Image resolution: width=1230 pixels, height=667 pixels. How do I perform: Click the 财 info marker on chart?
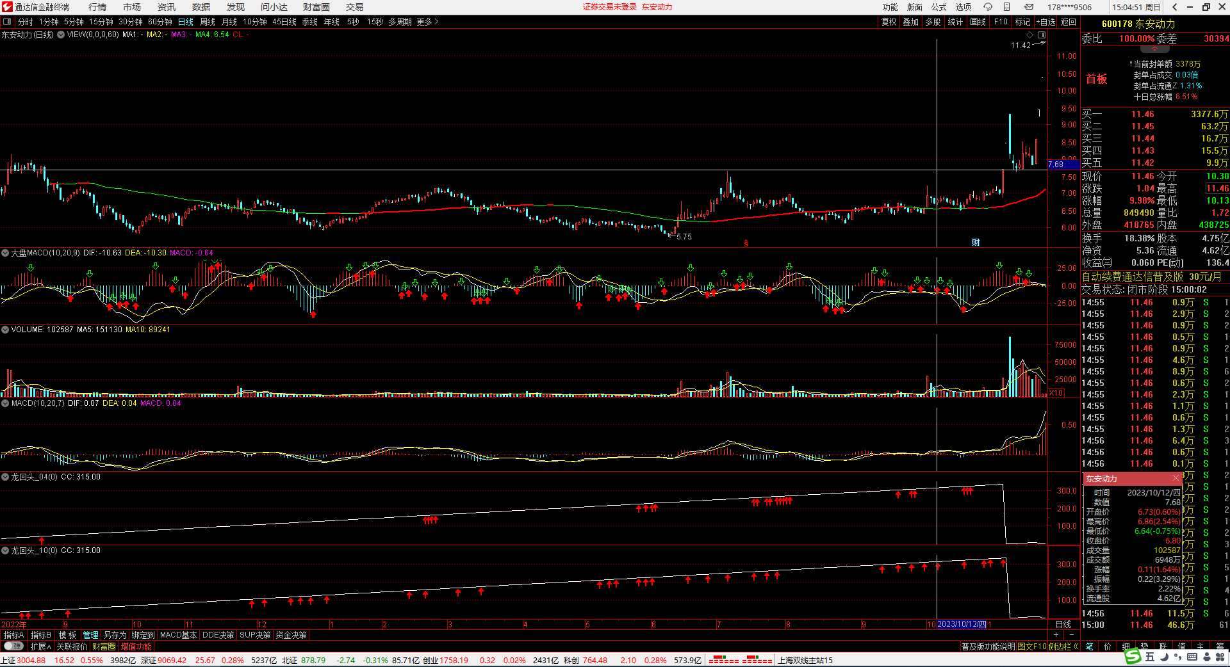[976, 242]
